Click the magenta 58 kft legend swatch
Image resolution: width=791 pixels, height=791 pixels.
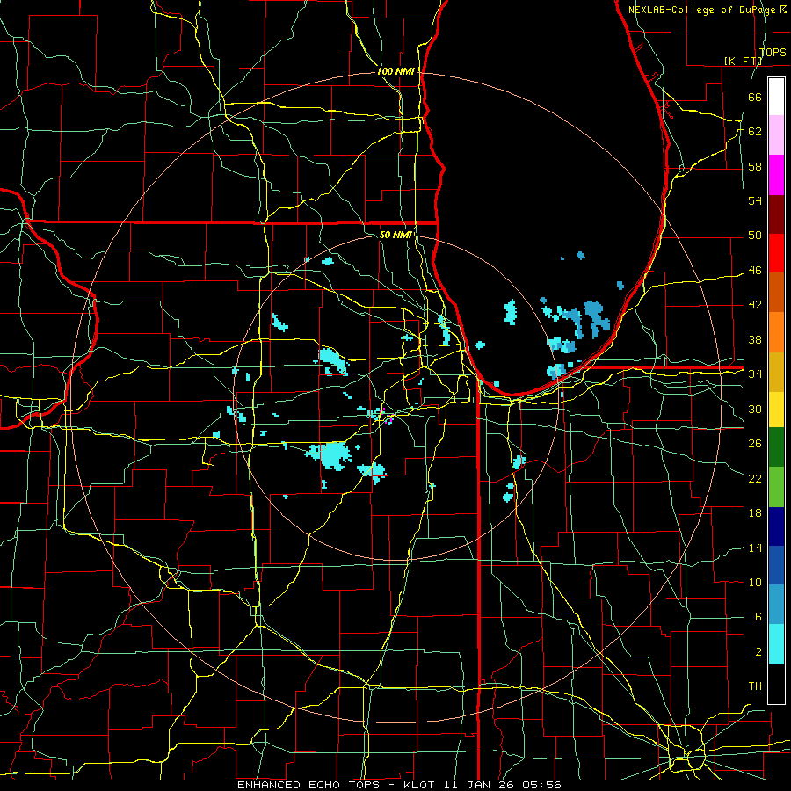click(776, 175)
